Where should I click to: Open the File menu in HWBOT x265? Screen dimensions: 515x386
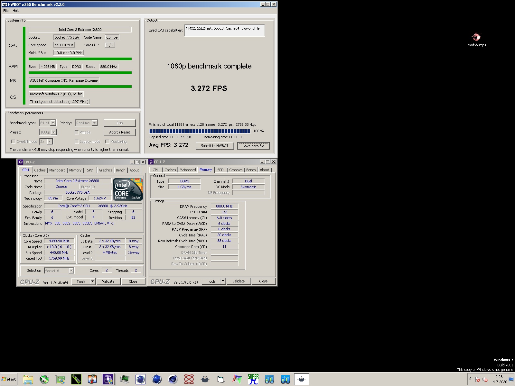(x=6, y=11)
